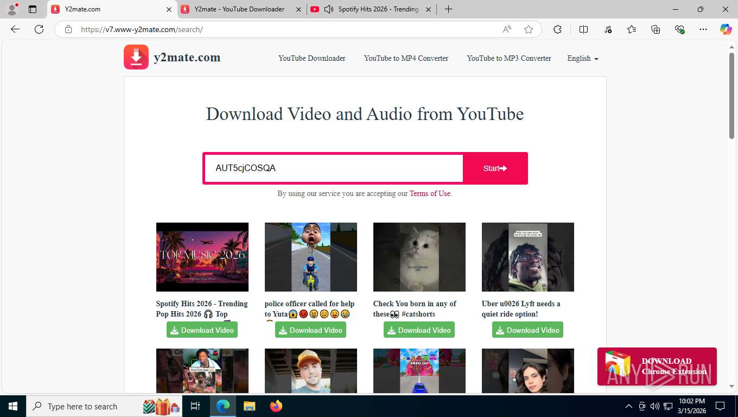Refresh the current page
This screenshot has width=738, height=417.
click(39, 29)
